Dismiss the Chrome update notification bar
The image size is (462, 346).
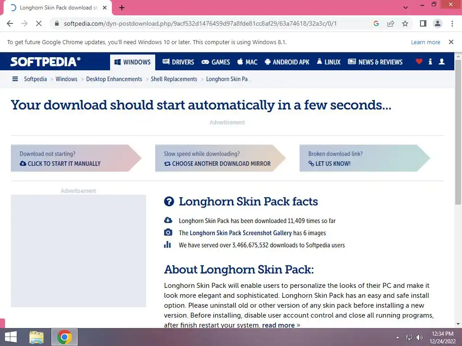pyautogui.click(x=451, y=42)
